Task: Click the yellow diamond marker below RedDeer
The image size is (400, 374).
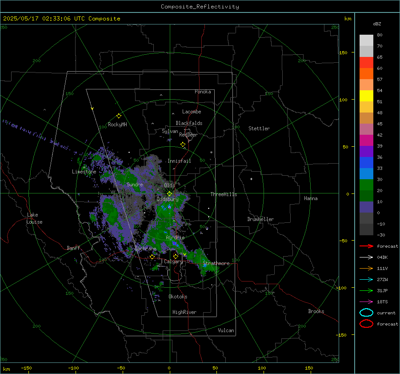Action: pos(183,145)
